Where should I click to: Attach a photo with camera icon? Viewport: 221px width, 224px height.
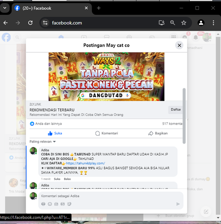pyautogui.click(x=56, y=204)
